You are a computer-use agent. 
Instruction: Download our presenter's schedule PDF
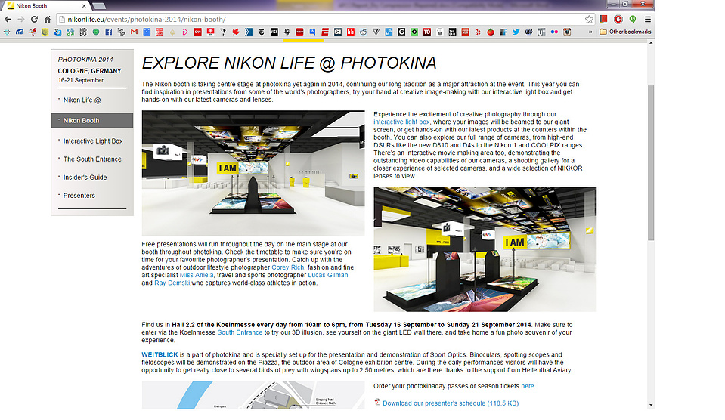coord(451,403)
